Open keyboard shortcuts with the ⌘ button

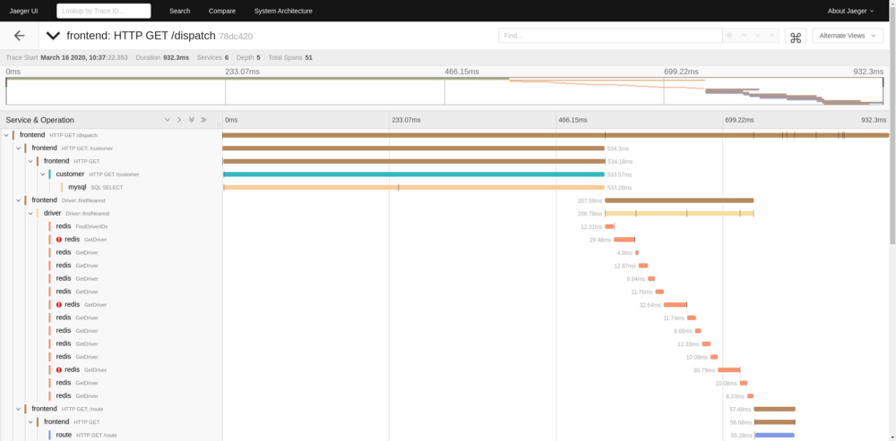[796, 37]
